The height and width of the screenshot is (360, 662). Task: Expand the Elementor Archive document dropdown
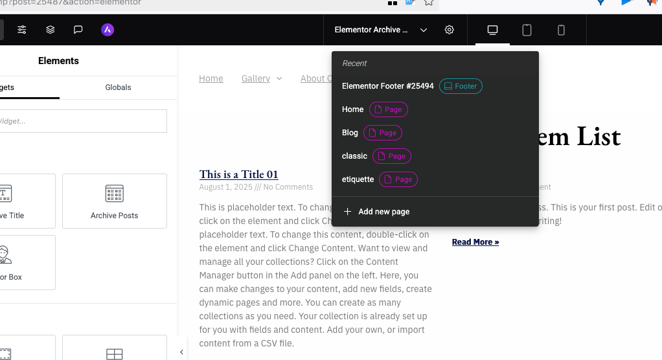(x=424, y=30)
